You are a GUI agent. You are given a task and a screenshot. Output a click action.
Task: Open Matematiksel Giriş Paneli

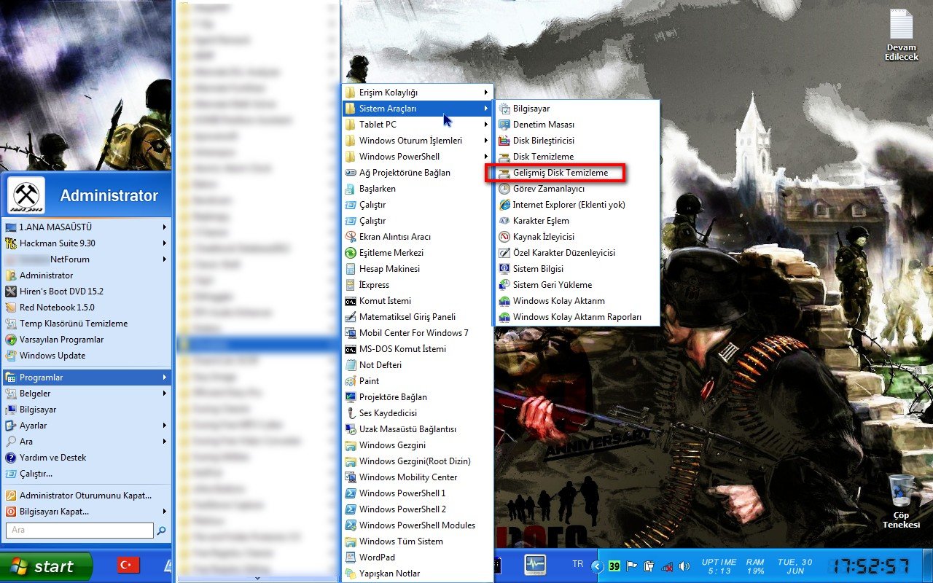pyautogui.click(x=417, y=317)
